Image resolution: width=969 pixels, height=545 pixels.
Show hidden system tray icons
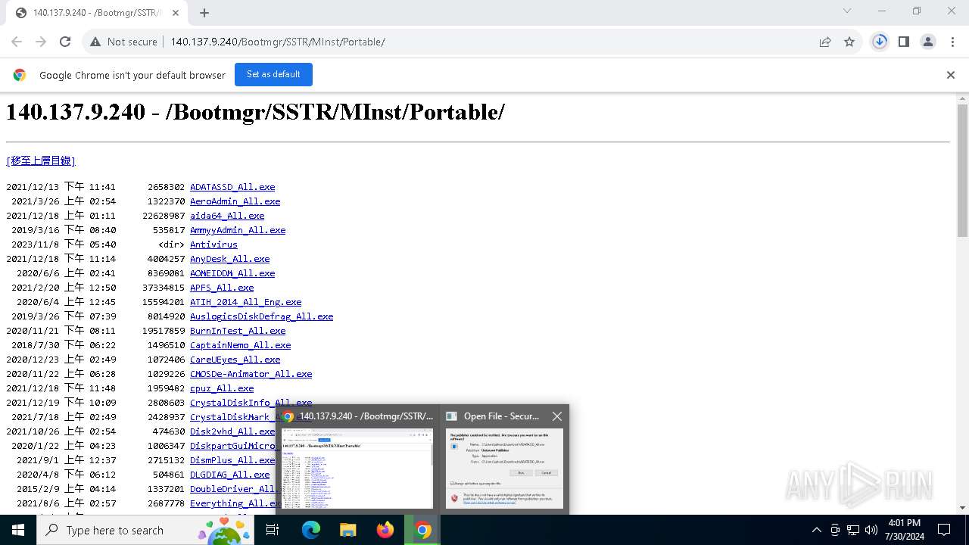(x=817, y=530)
